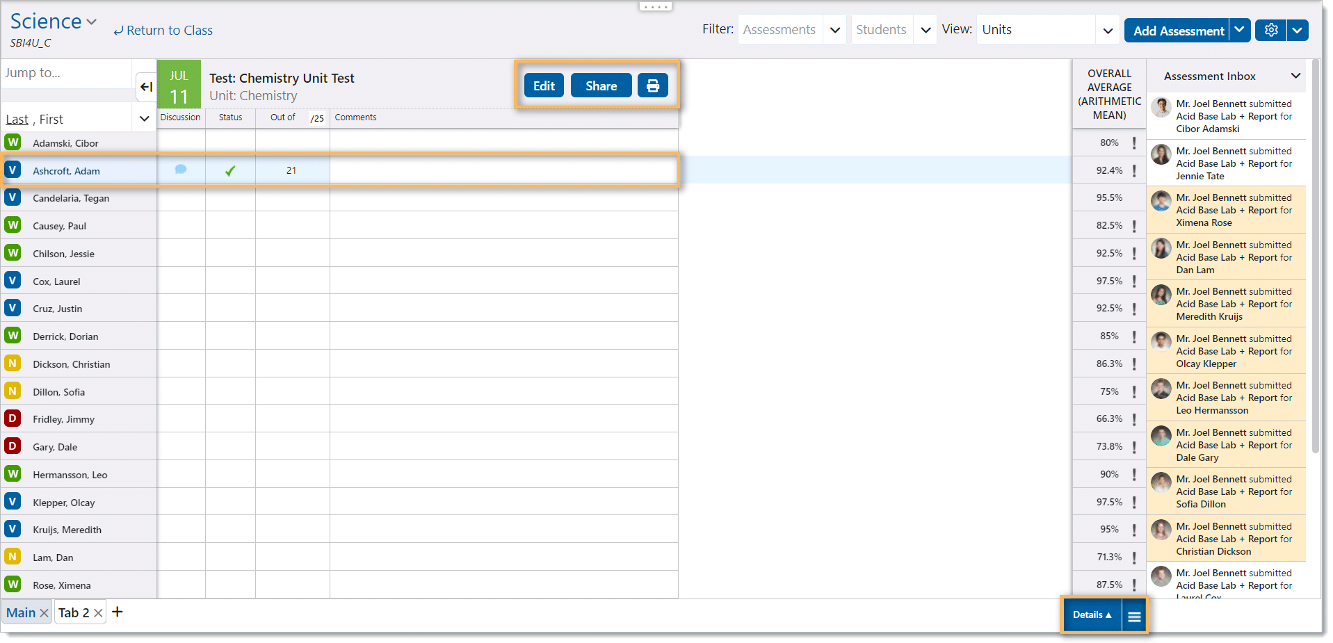This screenshot has width=1333, height=643.
Task: Add a new tab with plus icon
Action: 118,612
